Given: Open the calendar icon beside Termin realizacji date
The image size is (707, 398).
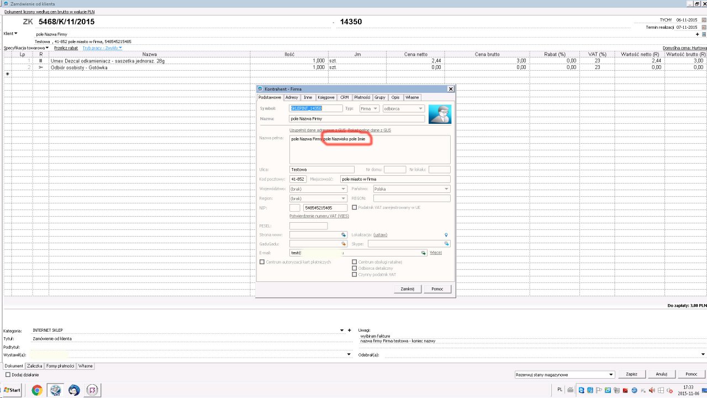Looking at the screenshot, I should tap(704, 27).
